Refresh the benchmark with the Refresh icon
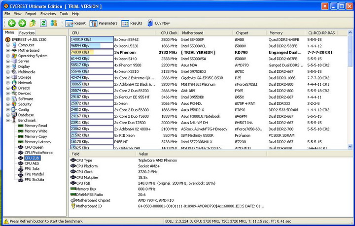355x226 pixels. 43,23
